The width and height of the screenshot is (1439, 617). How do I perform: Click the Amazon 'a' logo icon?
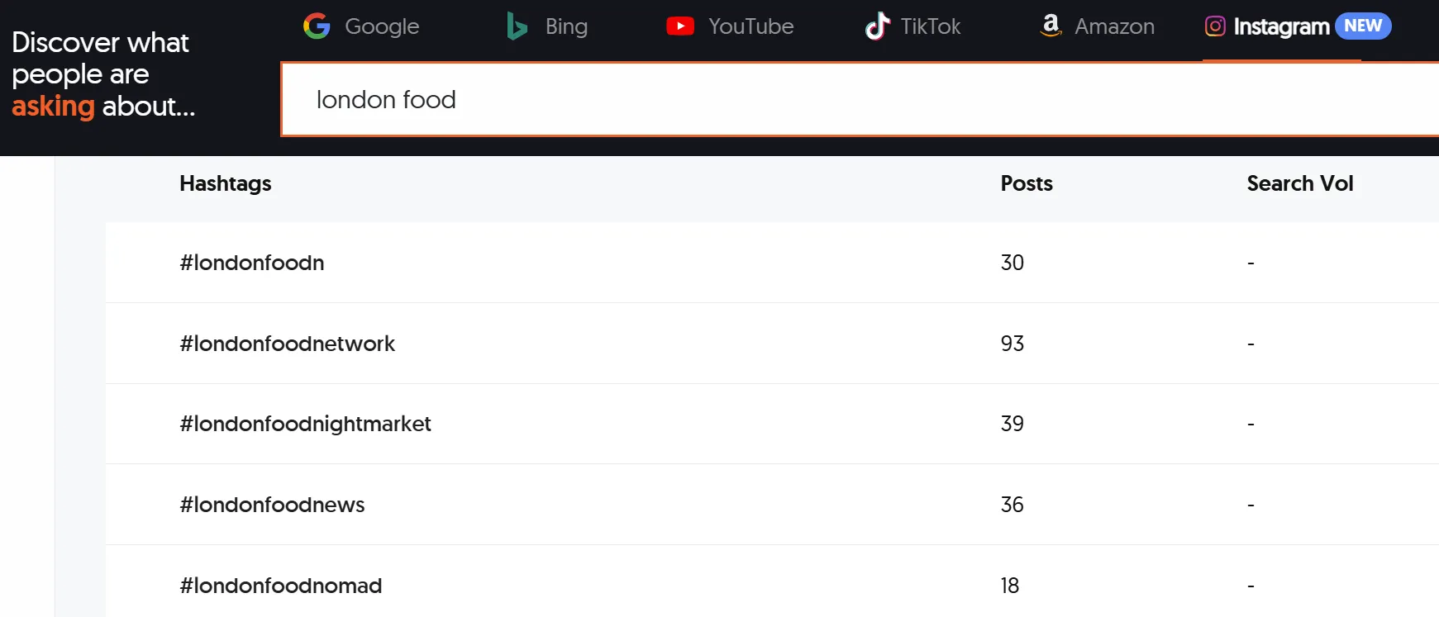point(1050,26)
